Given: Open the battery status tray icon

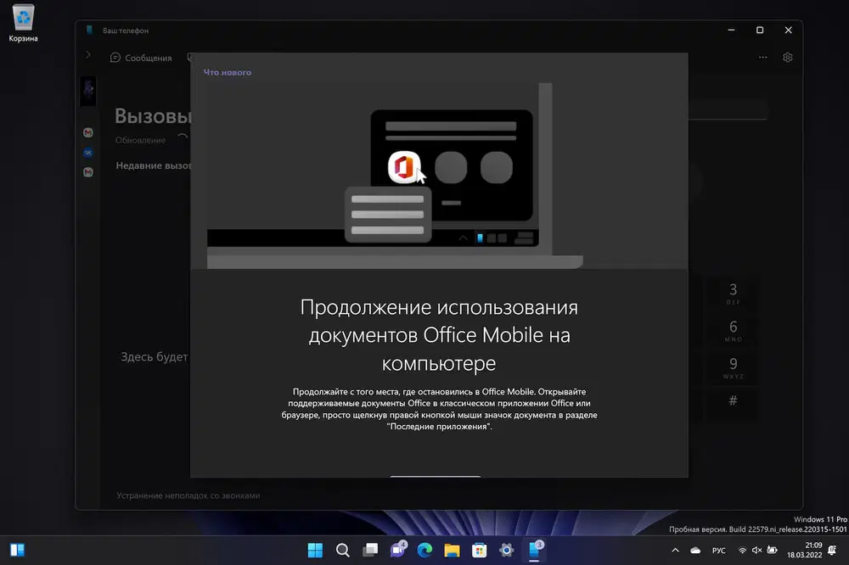Looking at the screenshot, I should [772, 551].
